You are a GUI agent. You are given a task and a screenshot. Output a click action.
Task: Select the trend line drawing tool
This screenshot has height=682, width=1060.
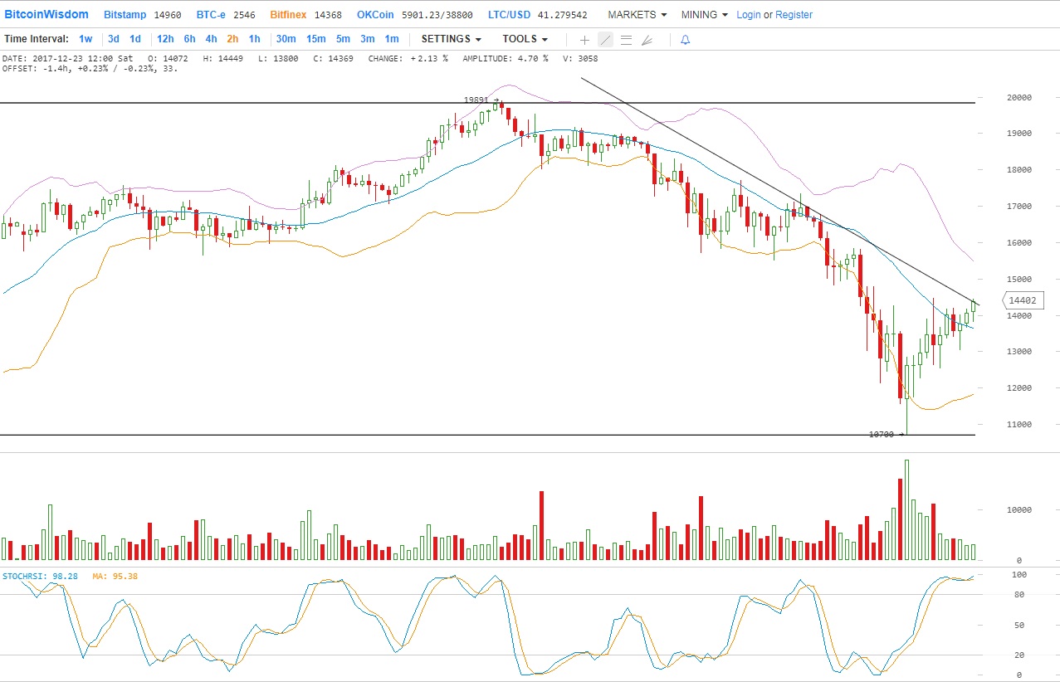click(605, 40)
